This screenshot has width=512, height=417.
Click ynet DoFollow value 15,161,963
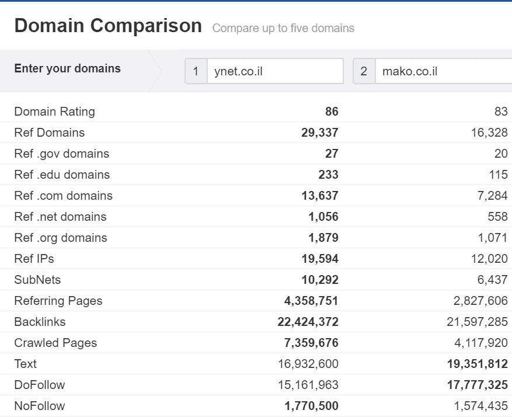tap(308, 385)
